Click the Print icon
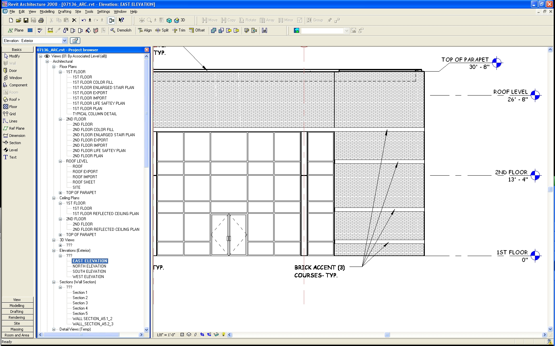Screen dimensions: 555x346 tap(41, 20)
